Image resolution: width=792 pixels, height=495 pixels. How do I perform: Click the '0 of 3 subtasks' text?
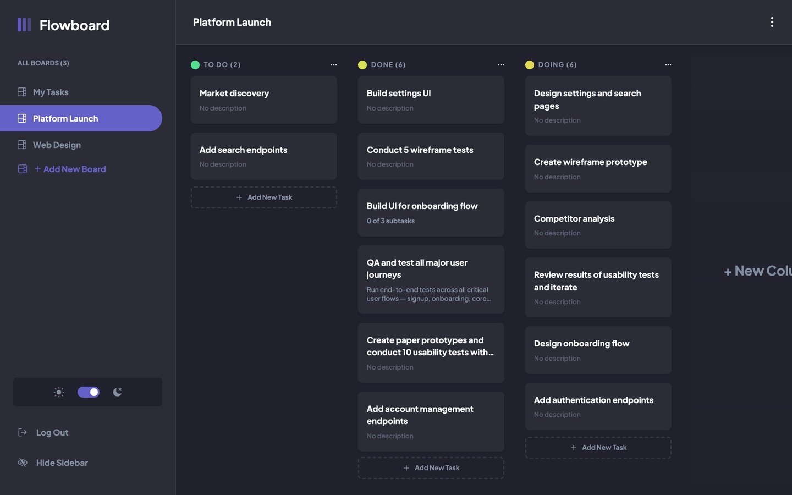click(x=391, y=221)
